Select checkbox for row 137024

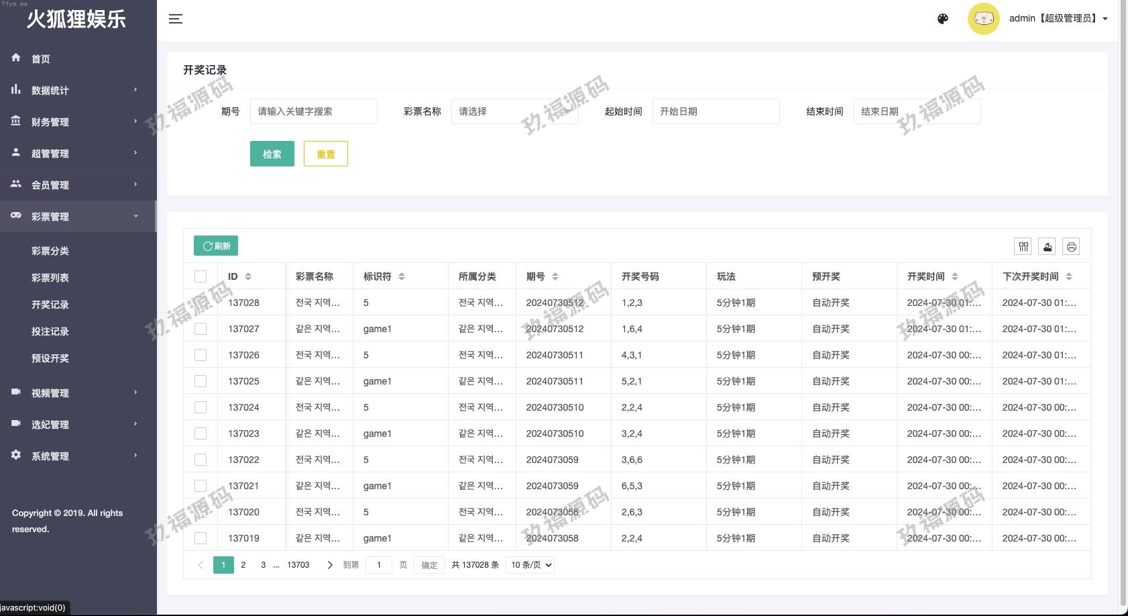pos(201,407)
